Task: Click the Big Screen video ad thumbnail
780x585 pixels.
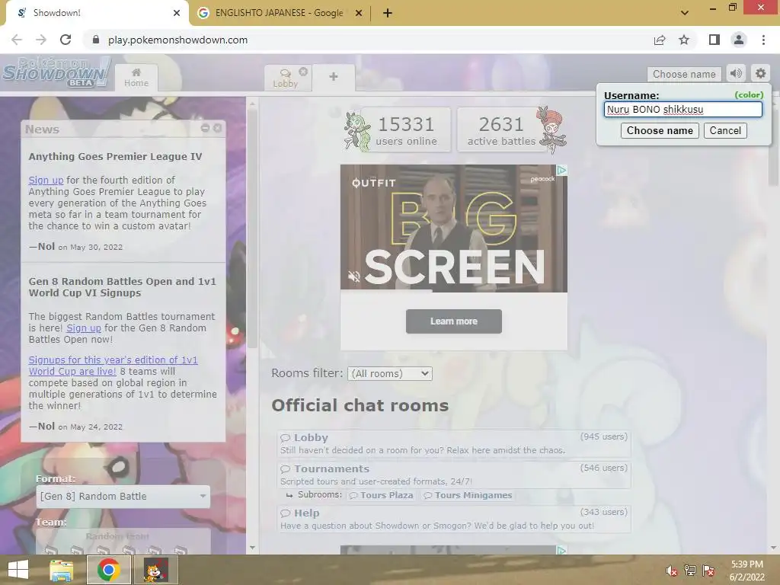Action: (454, 229)
